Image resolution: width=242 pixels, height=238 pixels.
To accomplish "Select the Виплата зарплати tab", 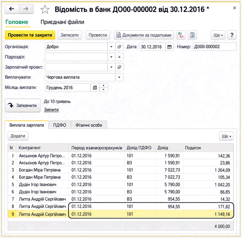I will [27, 125].
